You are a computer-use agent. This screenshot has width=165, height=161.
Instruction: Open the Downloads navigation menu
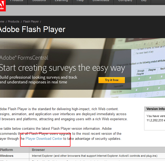point(101,1)
